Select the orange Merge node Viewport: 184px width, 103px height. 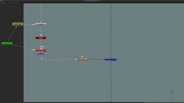(x=83, y=59)
